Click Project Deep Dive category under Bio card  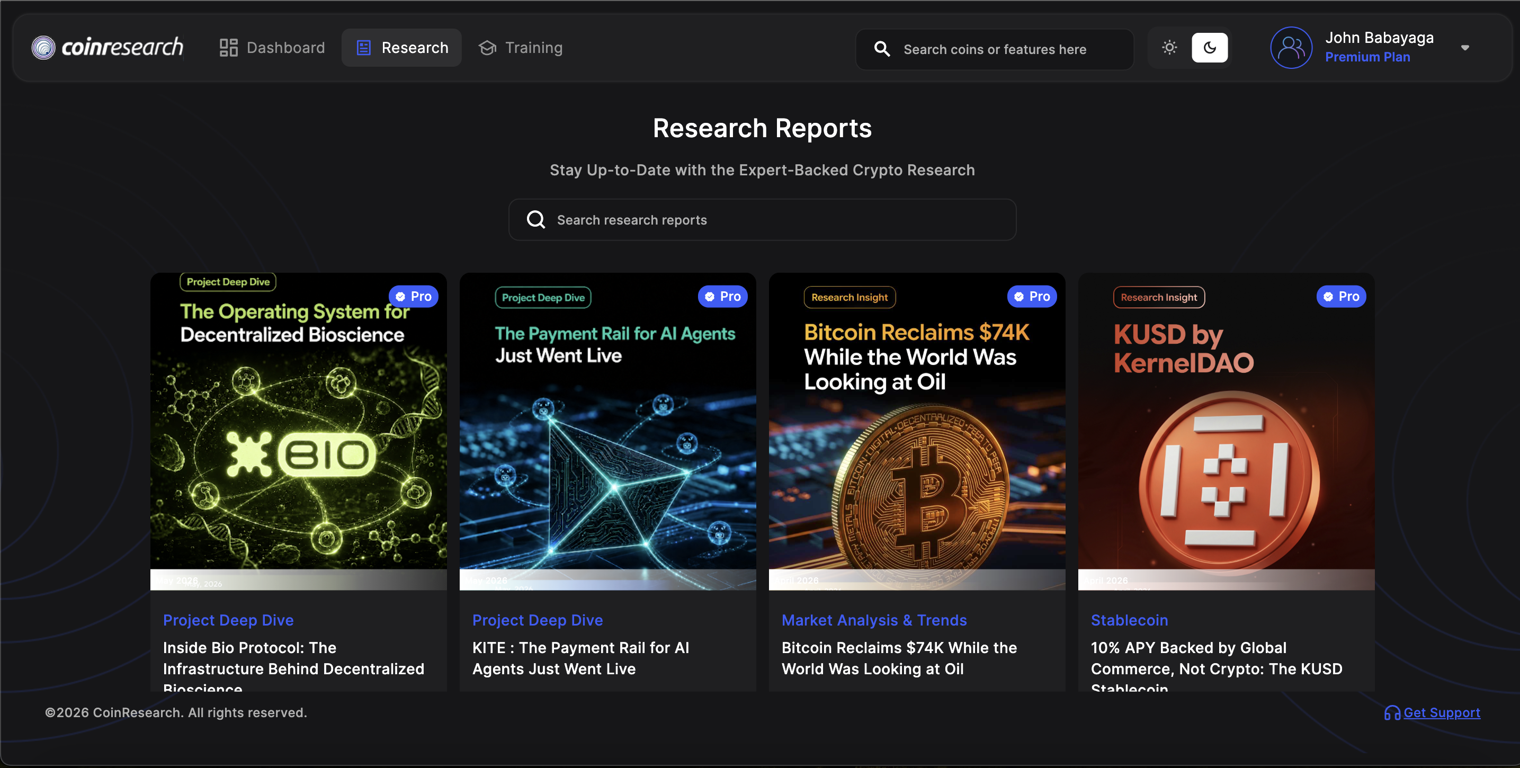[x=228, y=620]
